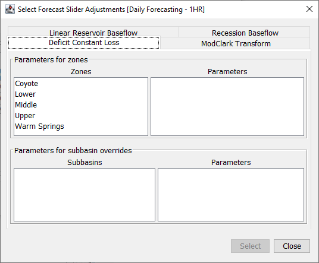Open the Recession Baseflow tab
Image resolution: width=319 pixels, height=263 pixels.
245,33
